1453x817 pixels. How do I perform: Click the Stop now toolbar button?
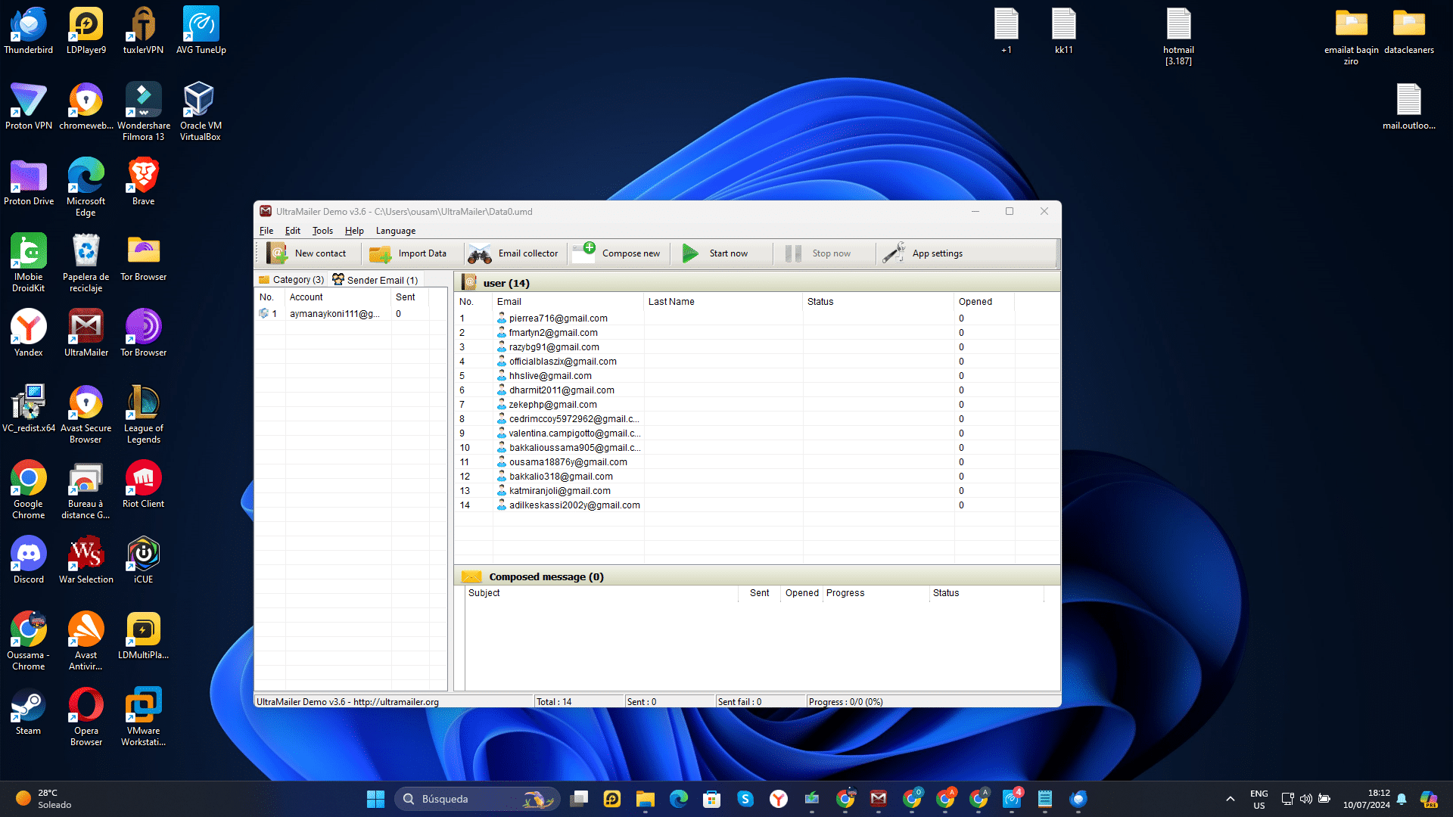[818, 253]
